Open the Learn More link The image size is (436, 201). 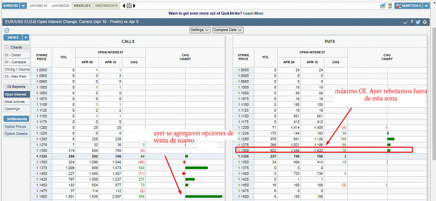[253, 14]
